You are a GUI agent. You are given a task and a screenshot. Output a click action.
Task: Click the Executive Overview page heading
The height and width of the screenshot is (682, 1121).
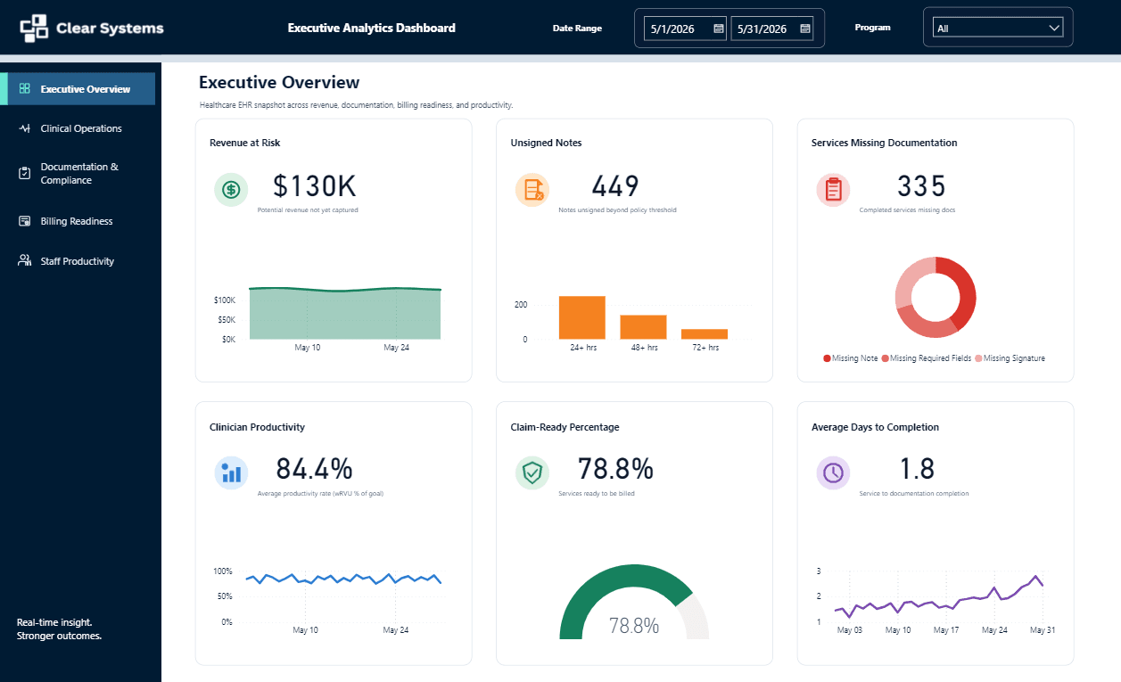279,83
